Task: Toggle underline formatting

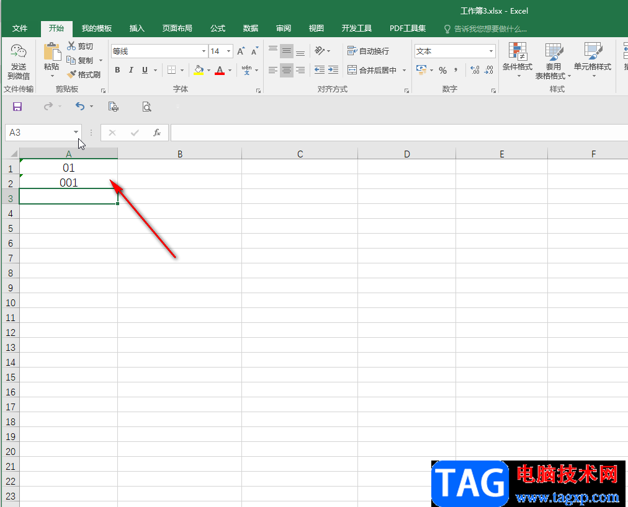Action: click(145, 70)
